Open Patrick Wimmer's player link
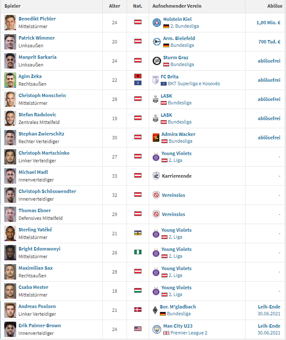 pos(37,38)
